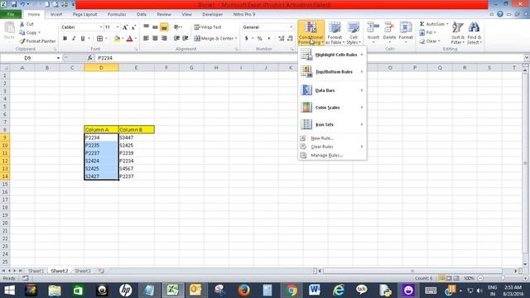The width and height of the screenshot is (530, 298).
Task: Increase Decimal places
Action: point(282,39)
